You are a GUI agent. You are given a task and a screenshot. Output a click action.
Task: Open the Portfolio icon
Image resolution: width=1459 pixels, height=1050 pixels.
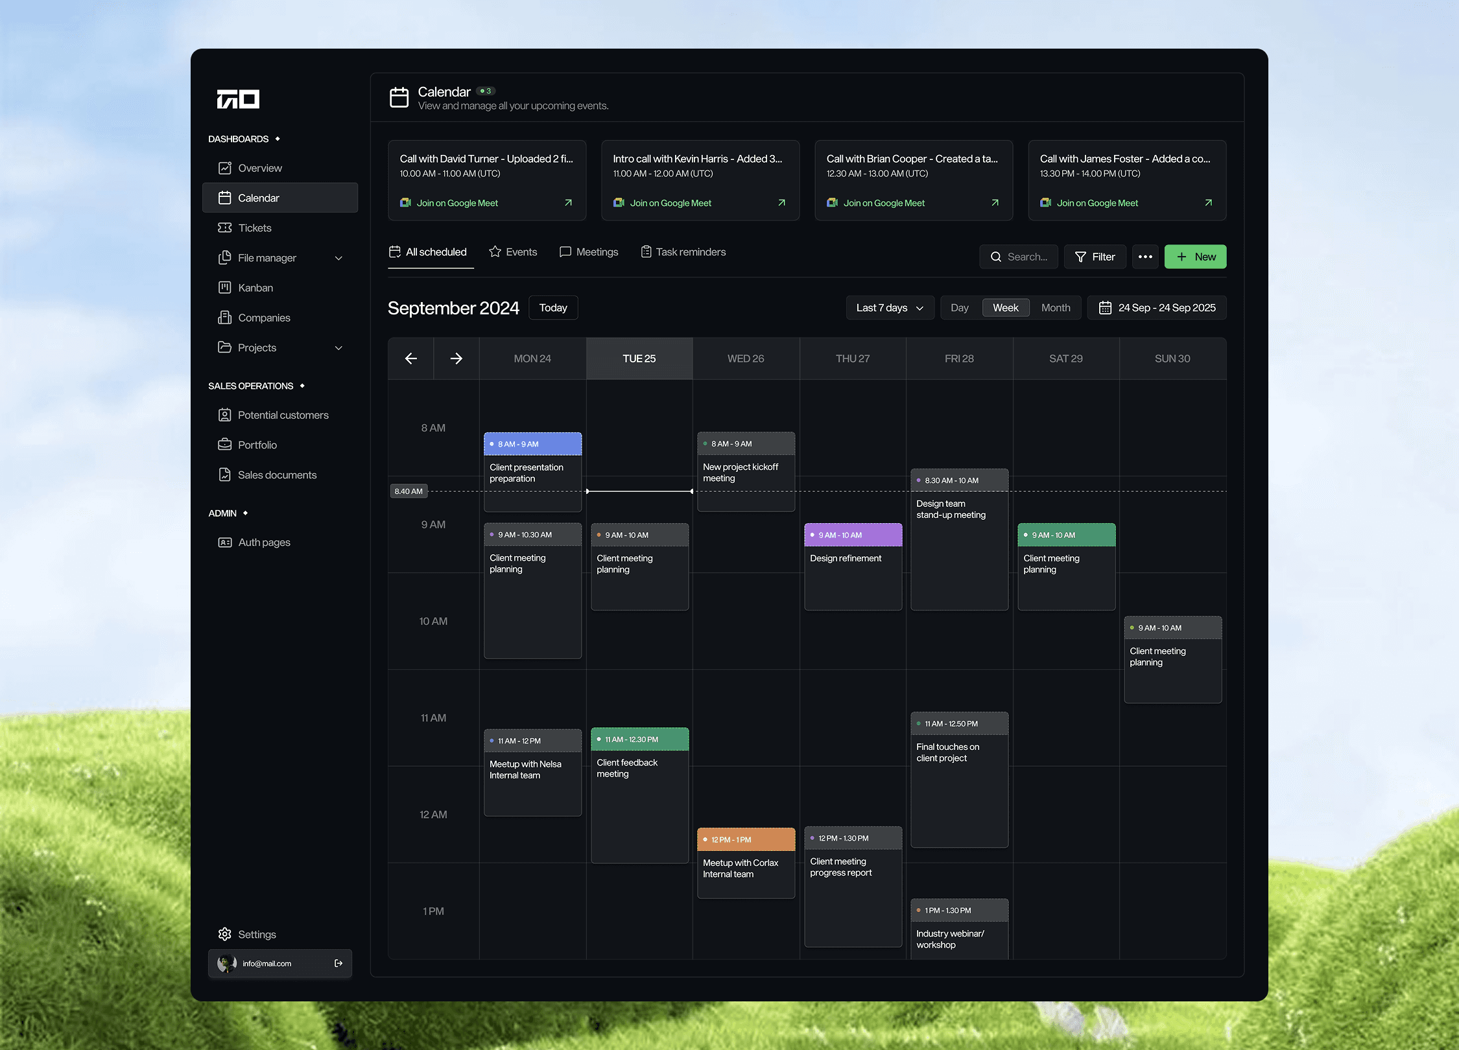225,445
